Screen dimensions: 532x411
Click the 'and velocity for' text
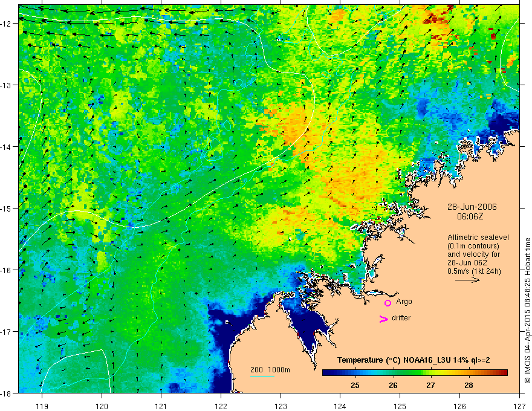click(x=473, y=254)
